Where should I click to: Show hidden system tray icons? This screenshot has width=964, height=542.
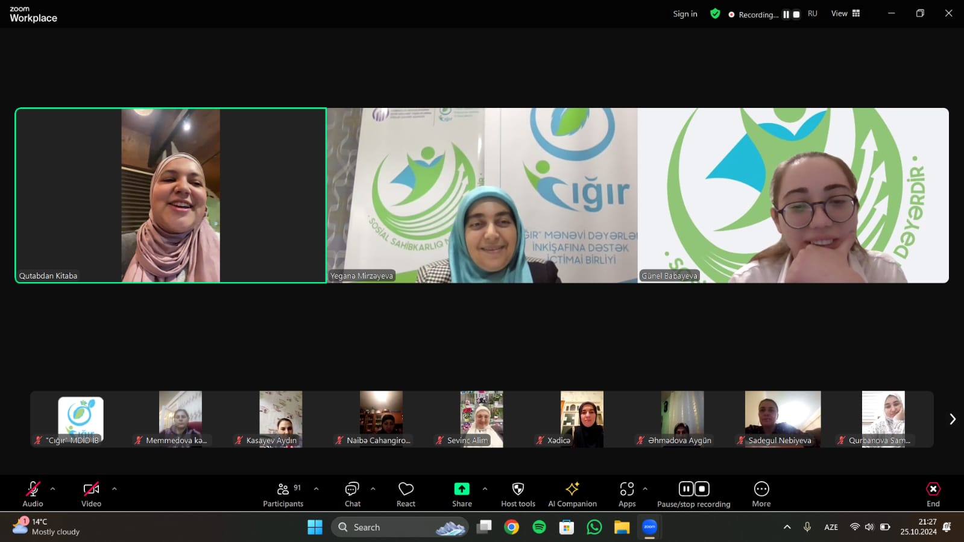pyautogui.click(x=787, y=527)
